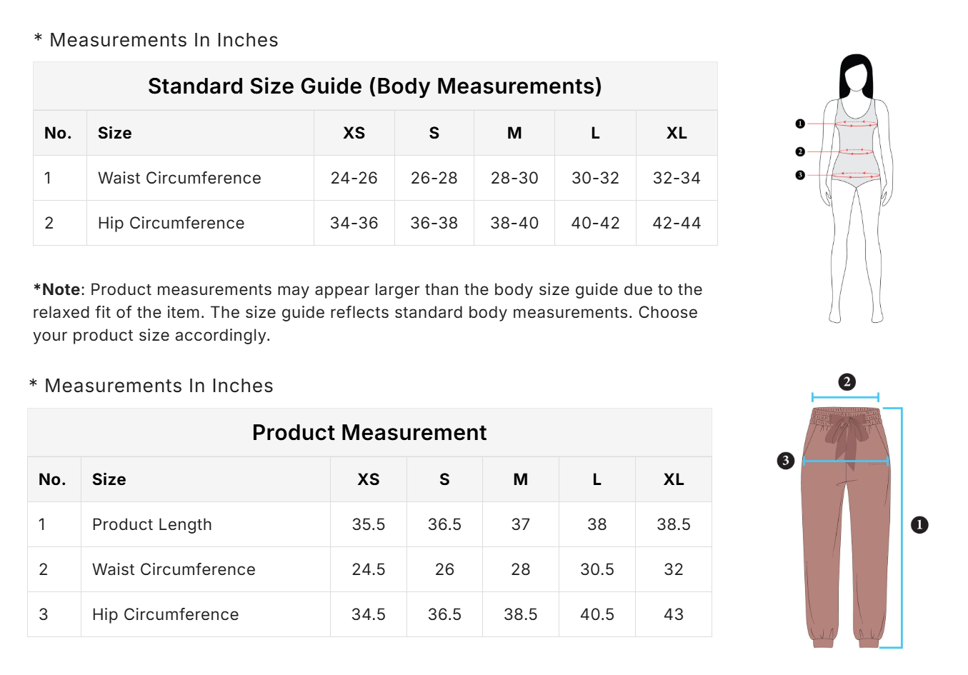Image resolution: width=968 pixels, height=675 pixels.
Task: Select the XS column header in Standard Size Guide
Action: point(354,134)
